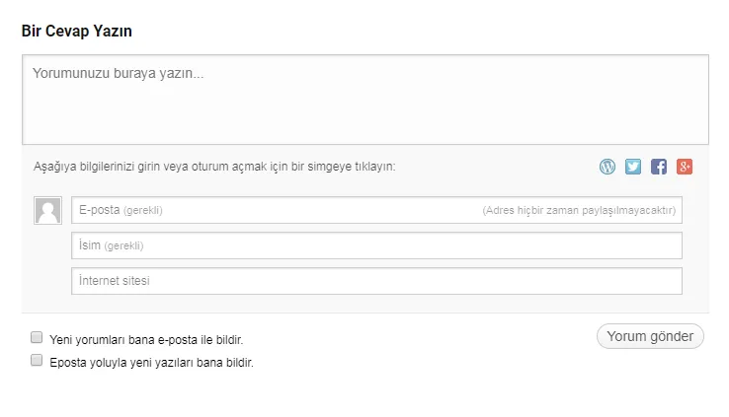Log in with the Google+ icon
This screenshot has width=729, height=417.
(x=684, y=167)
